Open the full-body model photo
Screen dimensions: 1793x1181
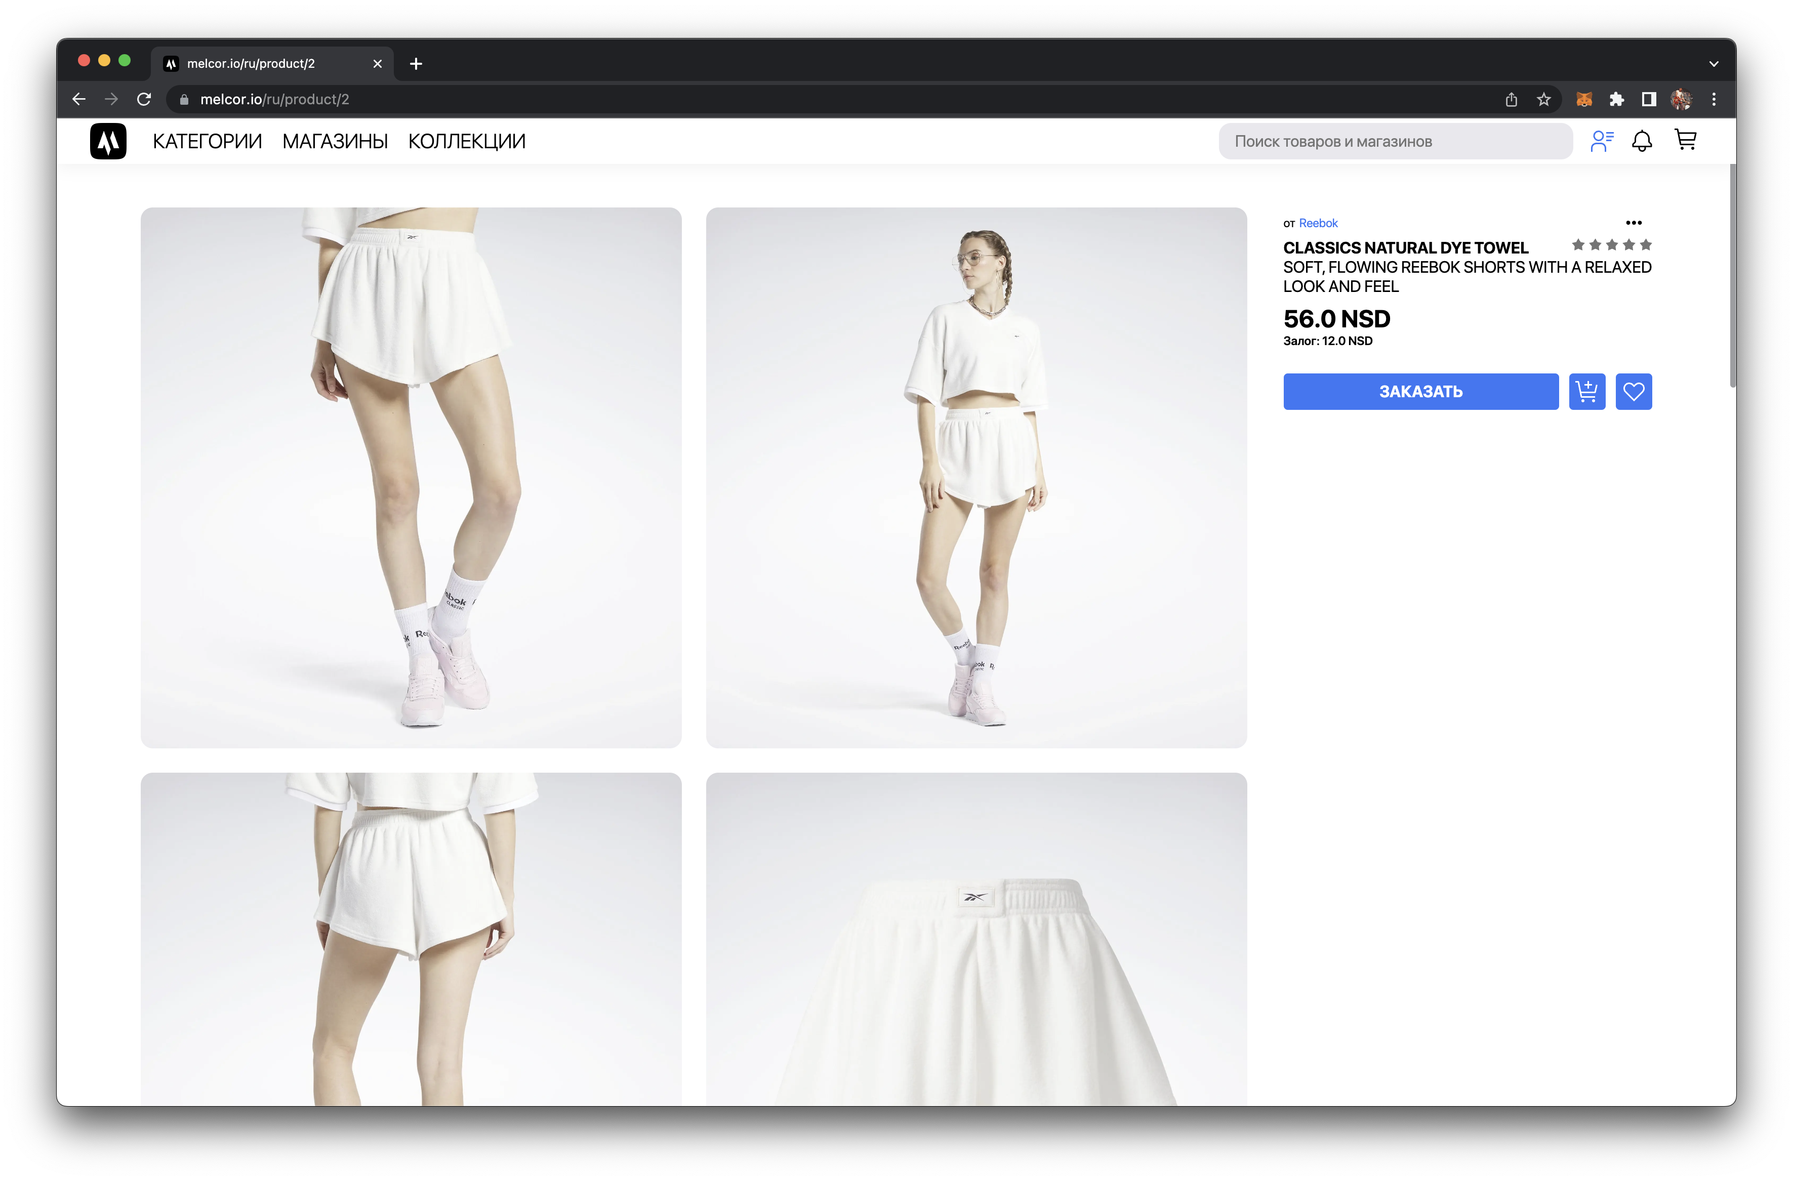976,478
